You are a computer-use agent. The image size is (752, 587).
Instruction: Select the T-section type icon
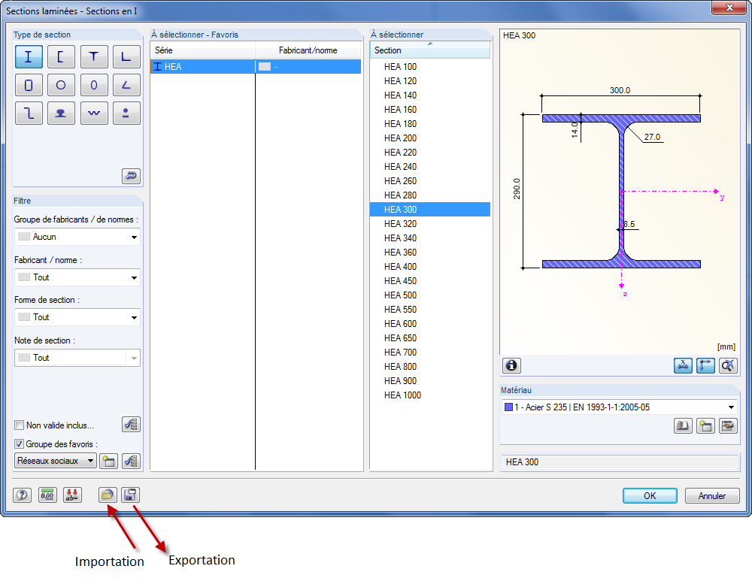93,57
